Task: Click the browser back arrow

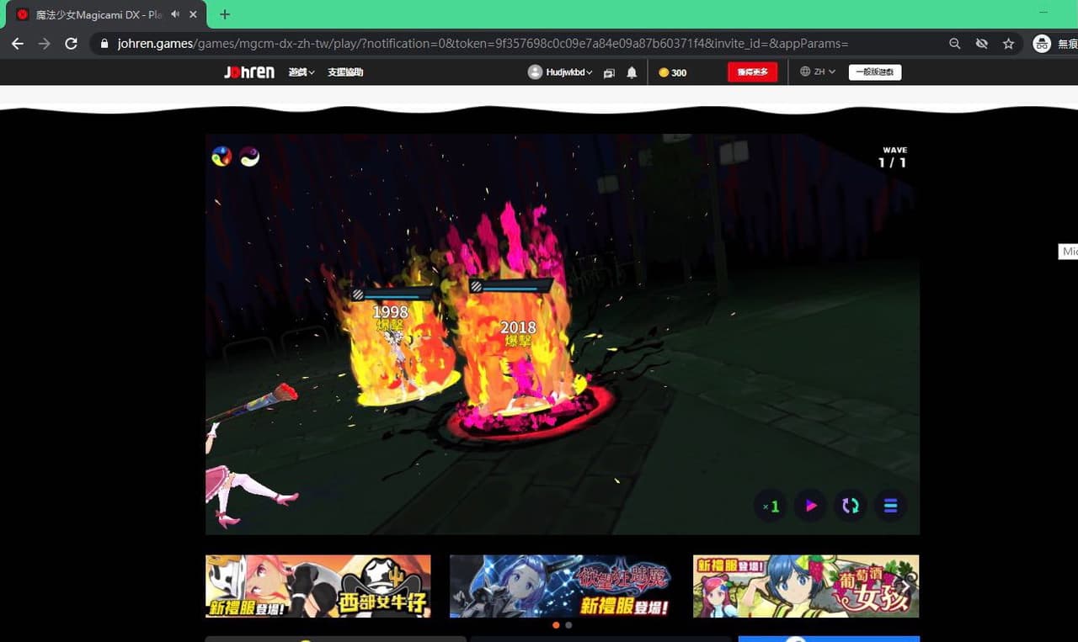Action: 18,44
